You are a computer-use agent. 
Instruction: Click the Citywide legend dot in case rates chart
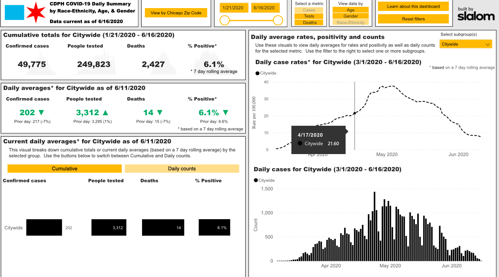click(257, 73)
